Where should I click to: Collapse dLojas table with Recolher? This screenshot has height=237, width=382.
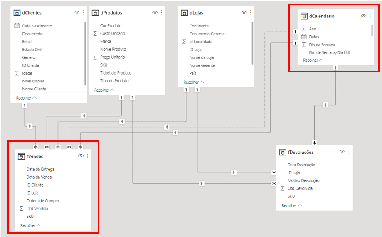[x=194, y=82]
